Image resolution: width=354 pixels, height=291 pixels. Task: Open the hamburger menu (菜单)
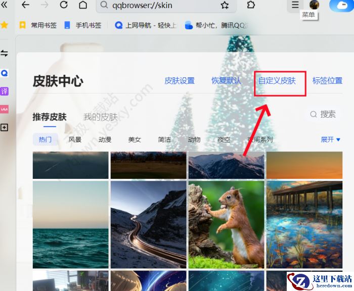tap(295, 5)
